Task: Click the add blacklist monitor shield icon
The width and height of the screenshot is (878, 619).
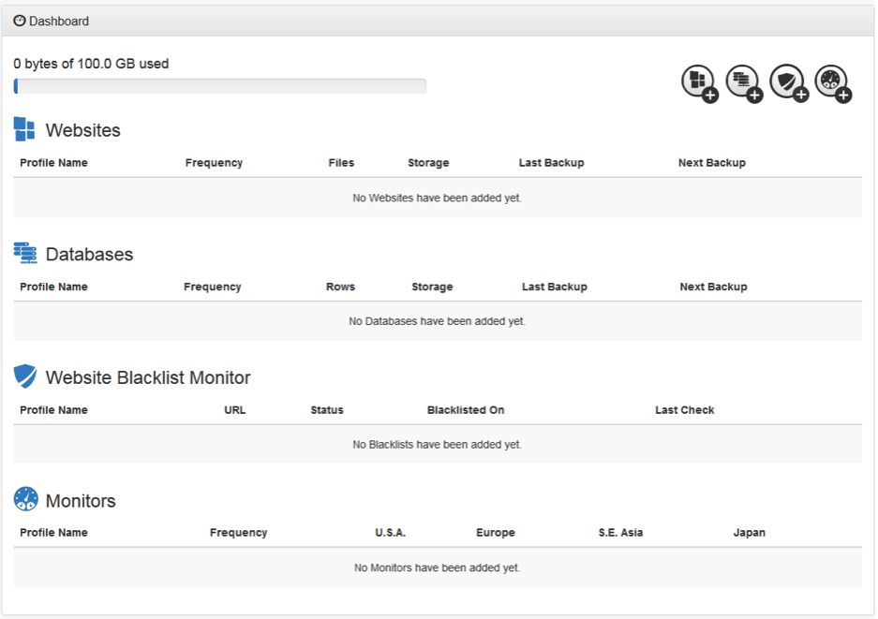Action: click(x=787, y=82)
